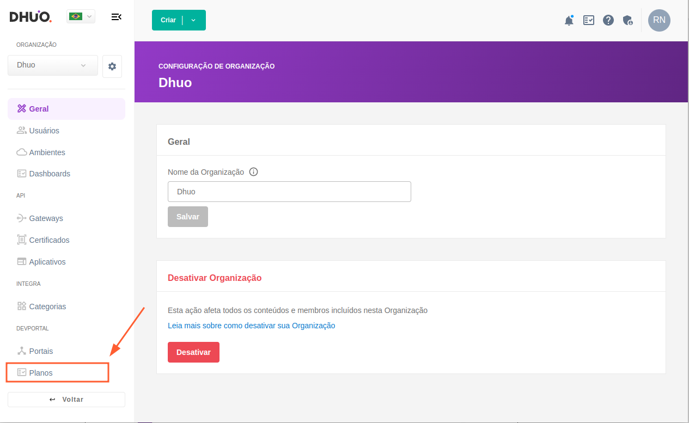Open link about deactivating the organization
This screenshot has width=689, height=423.
point(252,326)
